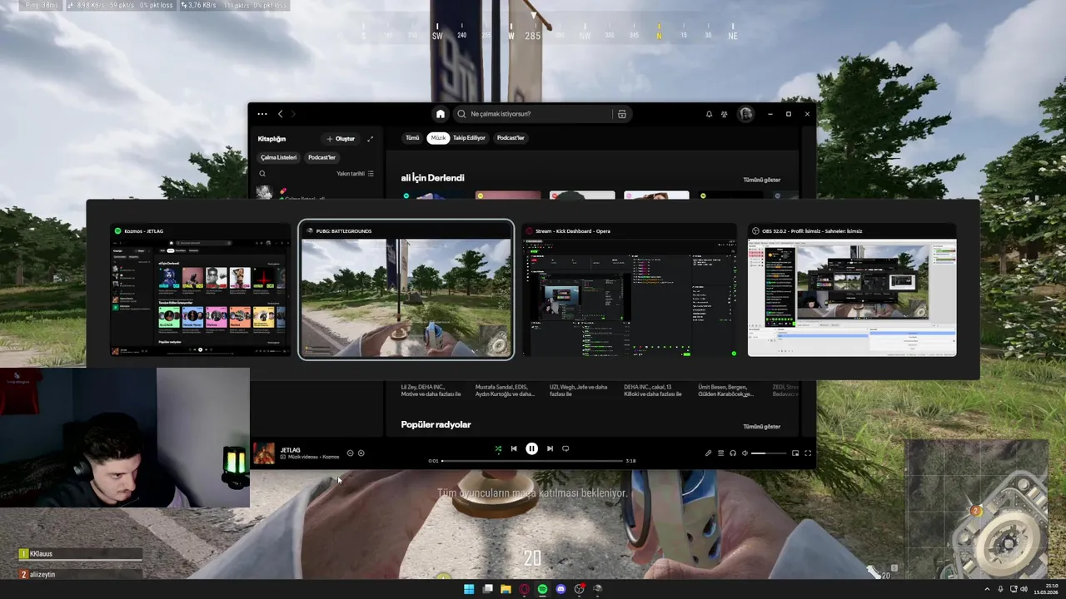The width and height of the screenshot is (1066, 599).
Task: Skip to previous track
Action: (514, 448)
